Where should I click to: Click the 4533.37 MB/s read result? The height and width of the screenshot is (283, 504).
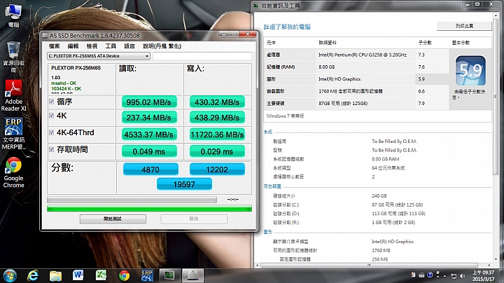pos(149,134)
